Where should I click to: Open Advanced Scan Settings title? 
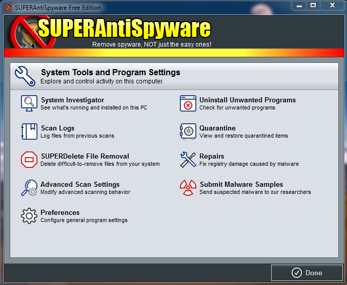click(80, 184)
